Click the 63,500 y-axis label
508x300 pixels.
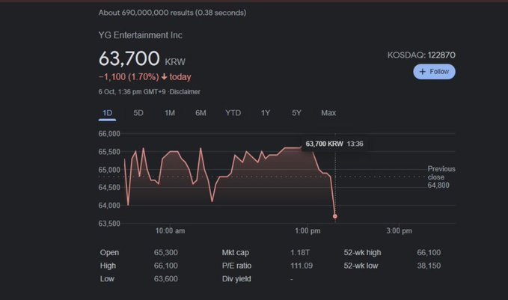point(109,224)
